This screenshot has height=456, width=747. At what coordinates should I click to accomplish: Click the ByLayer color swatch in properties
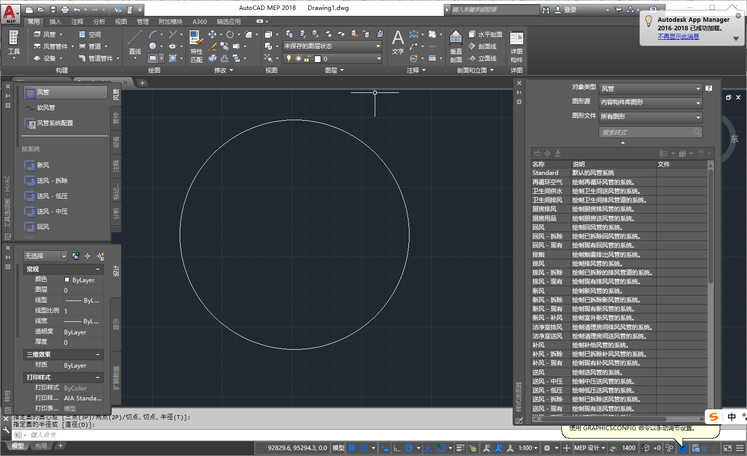67,280
